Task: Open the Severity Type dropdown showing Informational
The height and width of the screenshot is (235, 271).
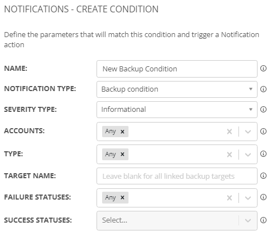Action: coord(177,110)
